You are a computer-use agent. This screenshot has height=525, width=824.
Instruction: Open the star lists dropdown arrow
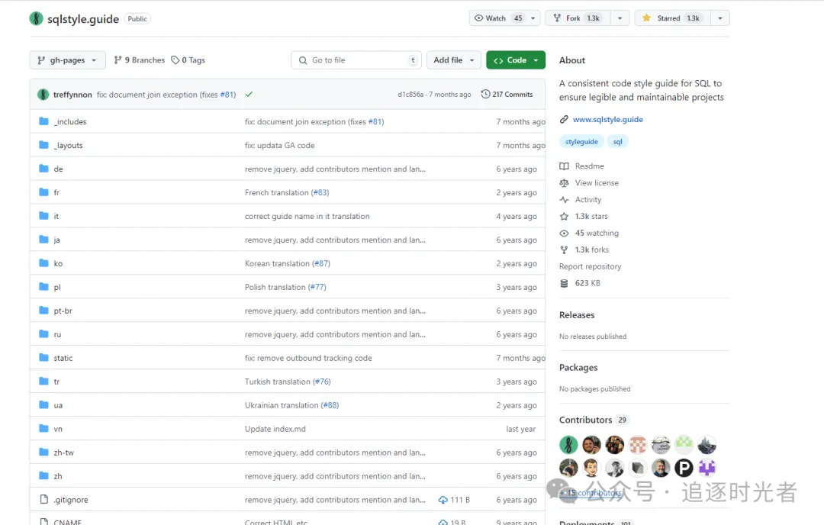coord(719,18)
